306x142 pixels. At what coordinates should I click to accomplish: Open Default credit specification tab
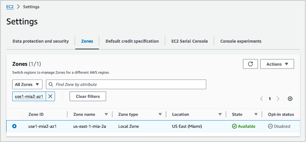point(132,41)
